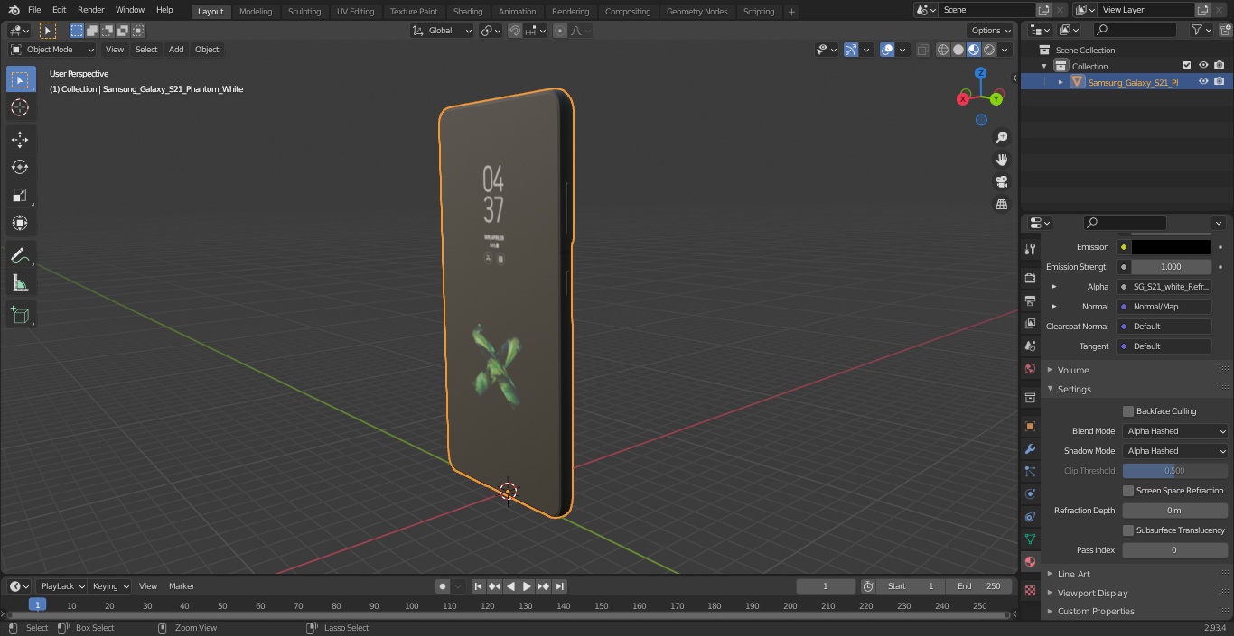Uncheck the Collection exclude checkbox
Viewport: 1234px width, 636px height.
click(1187, 66)
